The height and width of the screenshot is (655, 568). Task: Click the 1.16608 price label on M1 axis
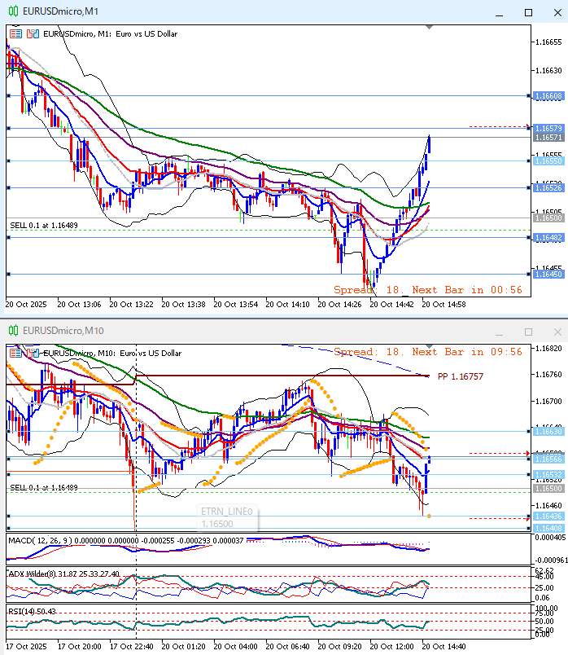tap(548, 96)
